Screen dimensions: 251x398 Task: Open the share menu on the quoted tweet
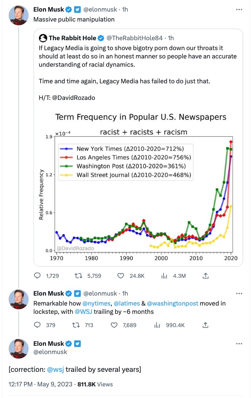click(x=205, y=275)
